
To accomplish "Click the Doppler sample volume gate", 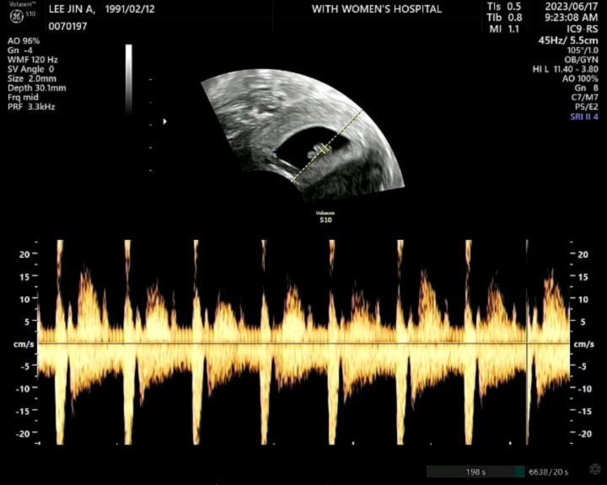I will [x=325, y=149].
